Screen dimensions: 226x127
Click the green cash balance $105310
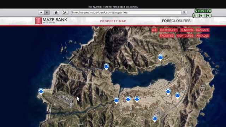[x=203, y=11]
